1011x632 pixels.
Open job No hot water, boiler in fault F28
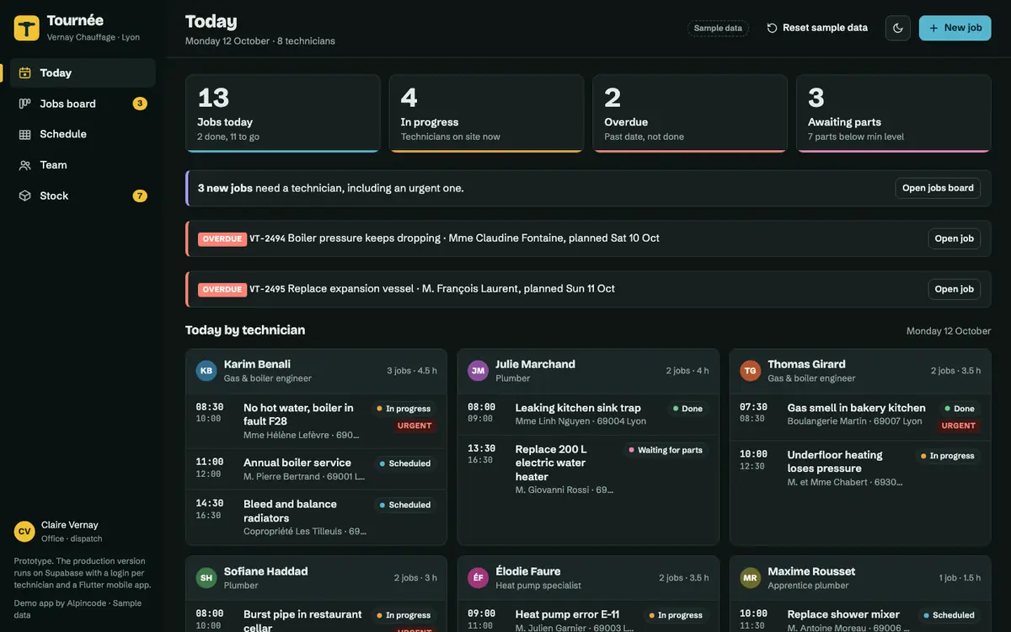pos(317,421)
